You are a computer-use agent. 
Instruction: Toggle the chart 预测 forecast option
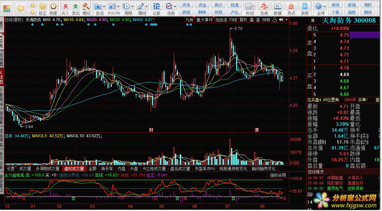[x=266, y=20]
